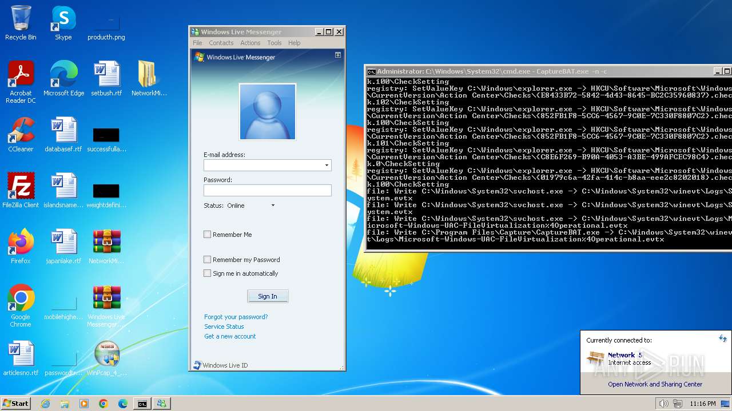Switch to cmd.exe taskbar button

click(142, 404)
